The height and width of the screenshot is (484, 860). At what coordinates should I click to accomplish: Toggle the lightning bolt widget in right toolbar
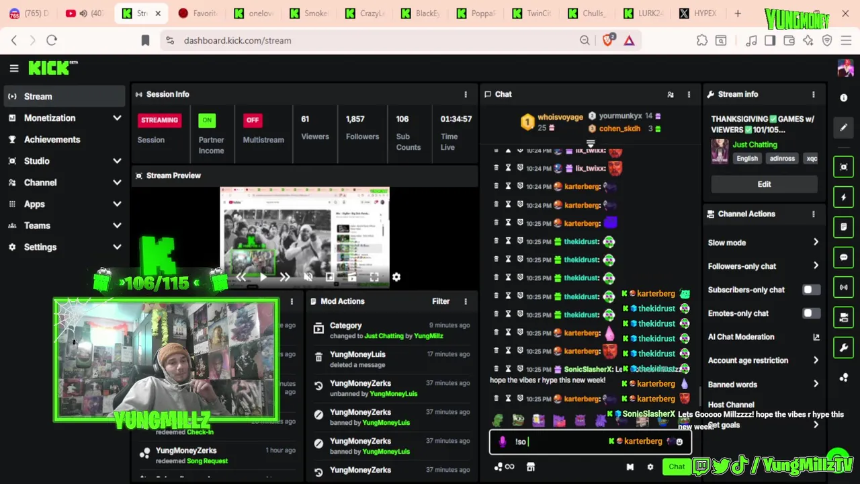pyautogui.click(x=844, y=197)
